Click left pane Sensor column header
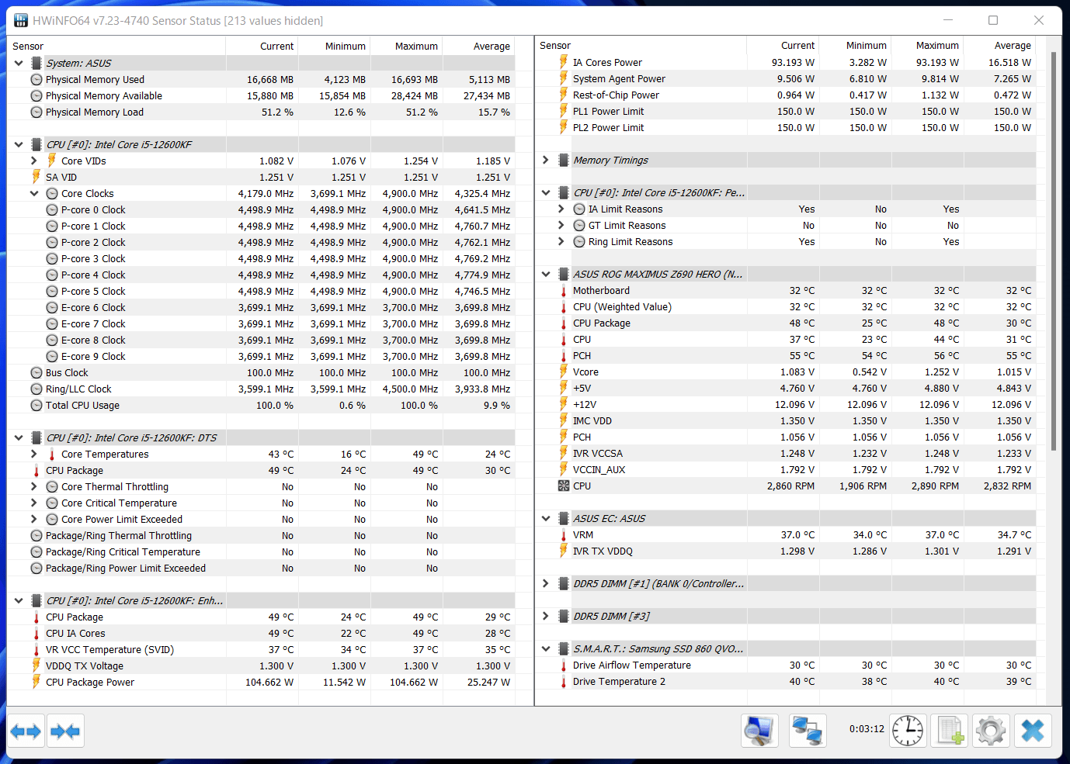Image resolution: width=1070 pixels, height=764 pixels. pos(116,46)
